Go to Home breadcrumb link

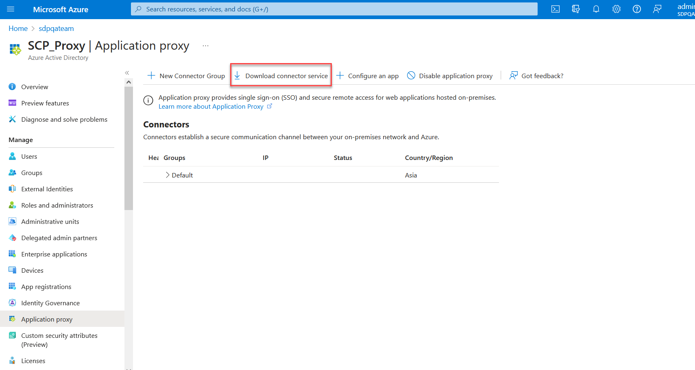(x=18, y=28)
